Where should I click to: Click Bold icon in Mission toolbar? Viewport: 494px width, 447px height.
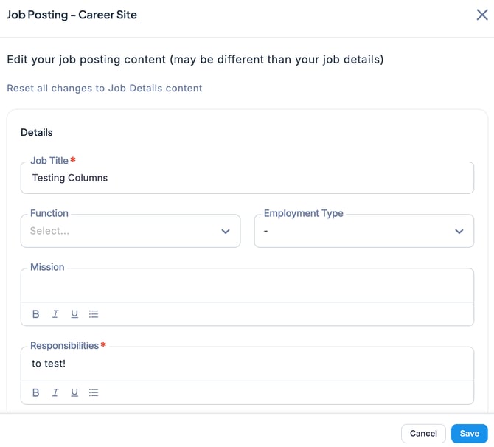36,314
